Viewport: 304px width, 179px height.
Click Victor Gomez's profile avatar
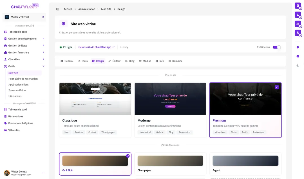tap(7, 173)
